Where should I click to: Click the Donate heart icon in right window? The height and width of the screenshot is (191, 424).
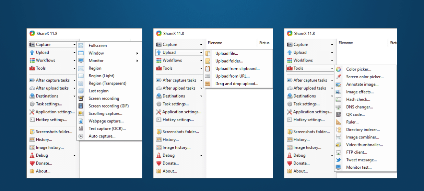[x=290, y=163]
